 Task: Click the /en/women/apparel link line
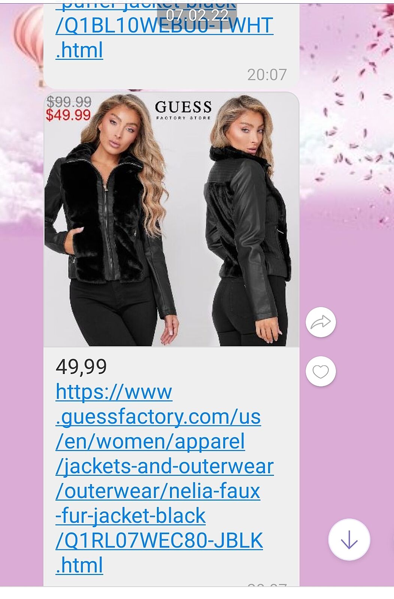tap(150, 441)
